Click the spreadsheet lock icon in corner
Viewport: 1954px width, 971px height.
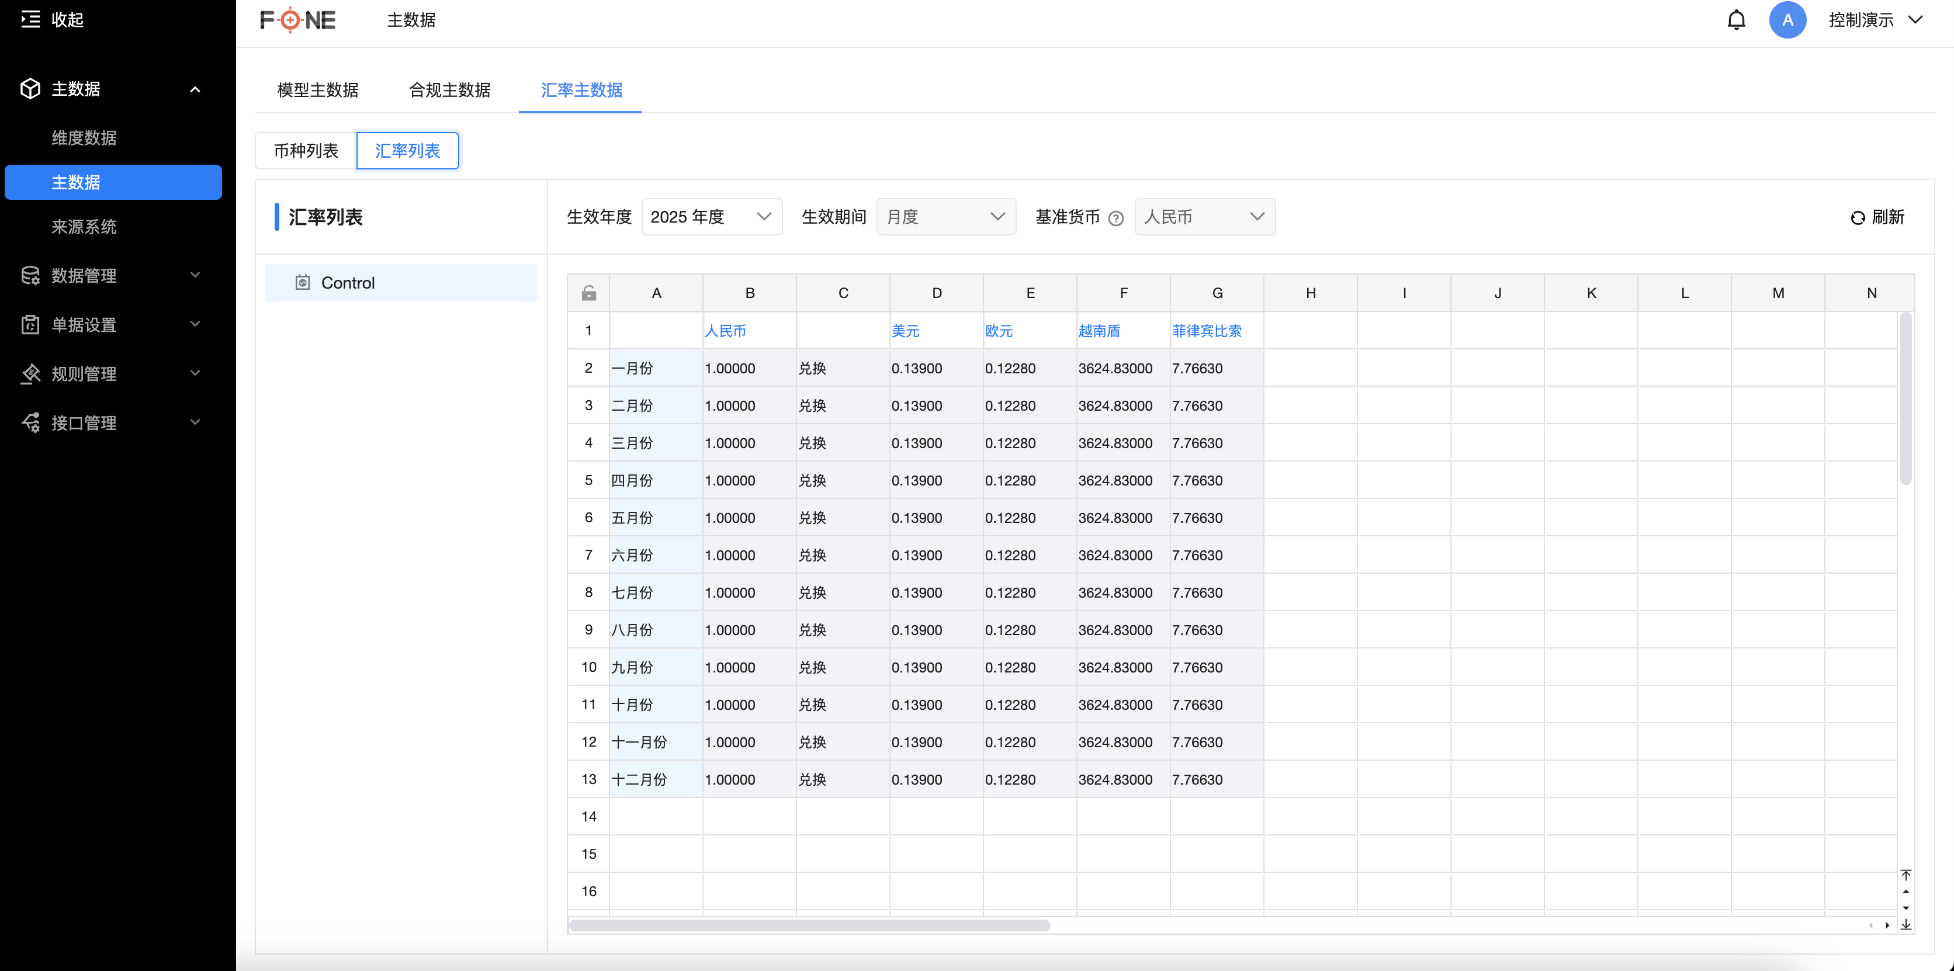point(588,293)
